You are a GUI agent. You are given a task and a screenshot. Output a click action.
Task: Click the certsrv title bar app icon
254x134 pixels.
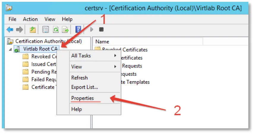coord(9,8)
